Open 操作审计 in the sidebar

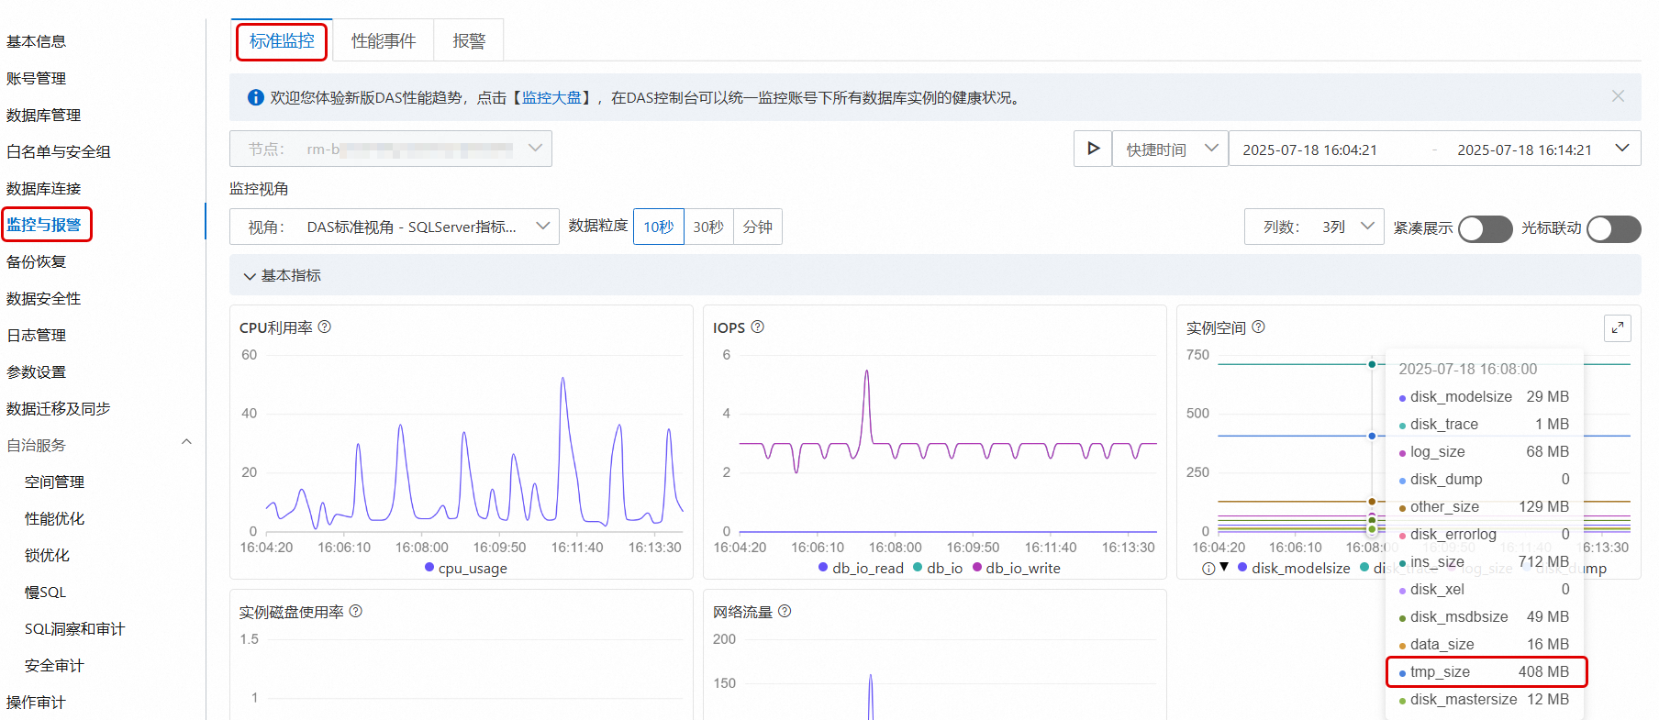(x=37, y=702)
